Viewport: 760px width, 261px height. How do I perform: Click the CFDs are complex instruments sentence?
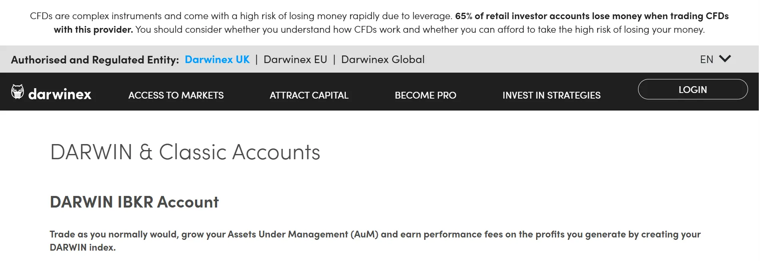[241, 16]
